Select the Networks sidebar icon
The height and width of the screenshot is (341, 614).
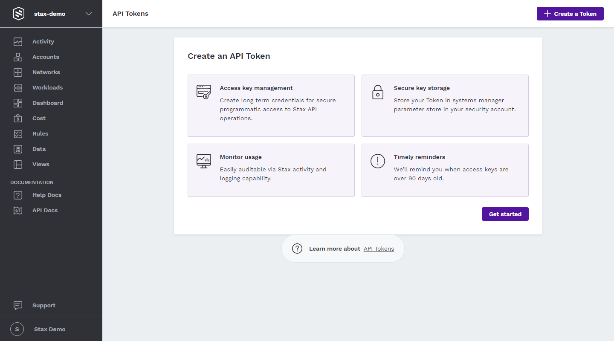[18, 72]
